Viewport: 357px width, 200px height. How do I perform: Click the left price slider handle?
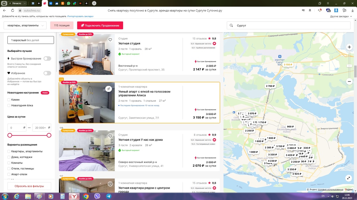click(x=10, y=135)
